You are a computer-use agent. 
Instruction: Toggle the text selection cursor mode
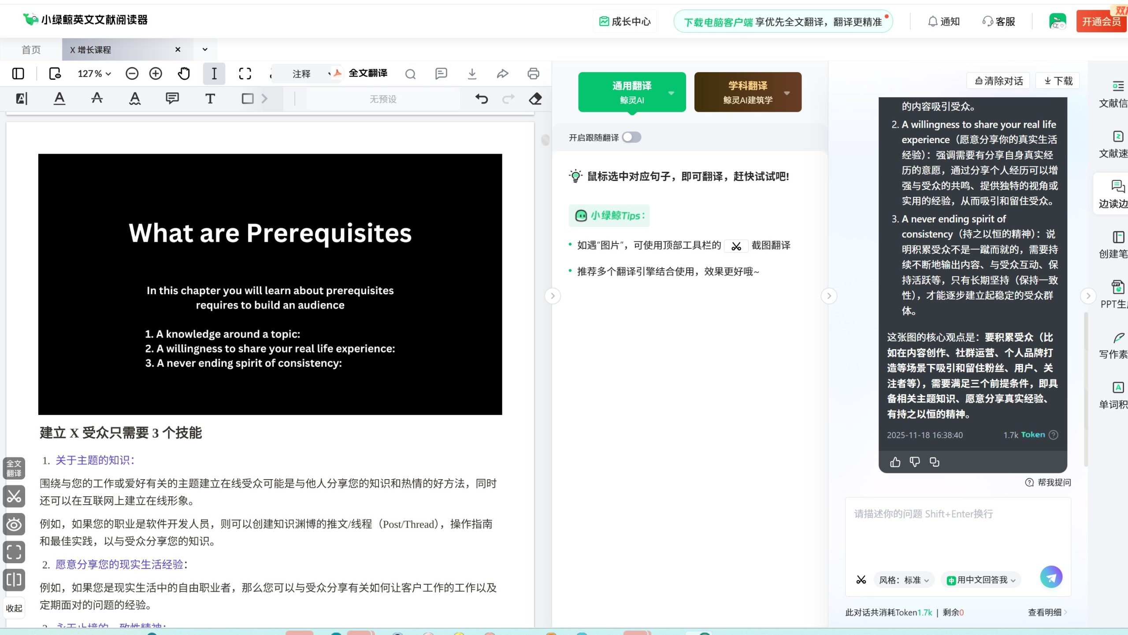(214, 74)
